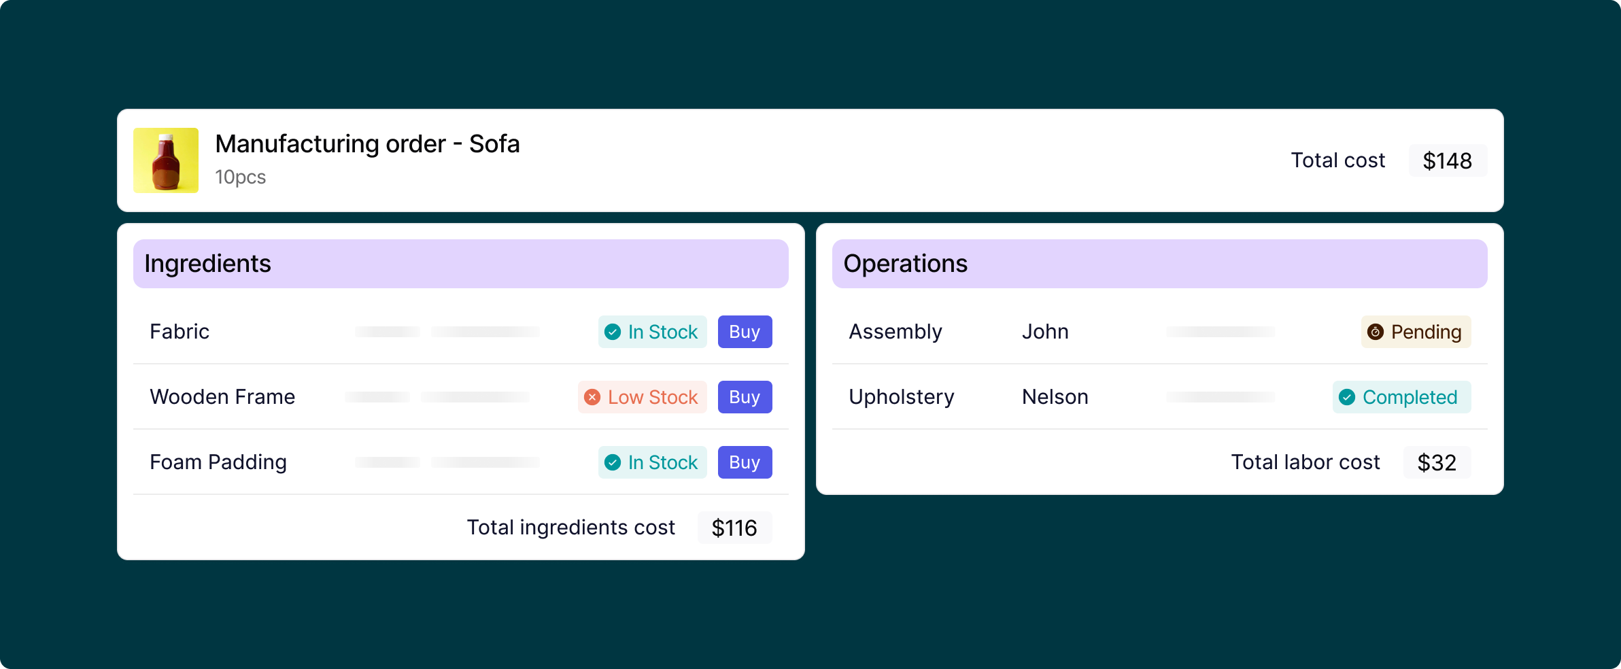
Task: Click the timer icon on the Pending badge
Action: 1376,332
